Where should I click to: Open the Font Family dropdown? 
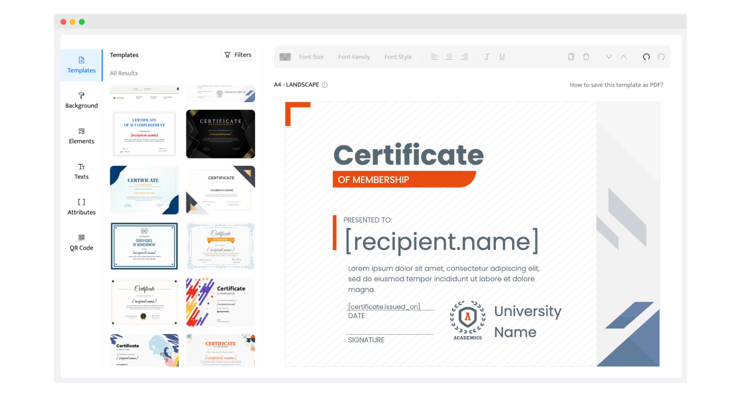[354, 57]
